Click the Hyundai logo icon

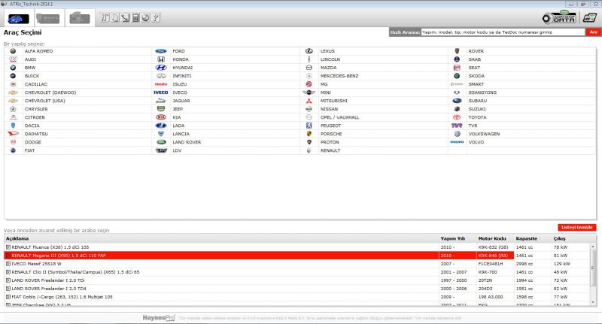pos(161,68)
